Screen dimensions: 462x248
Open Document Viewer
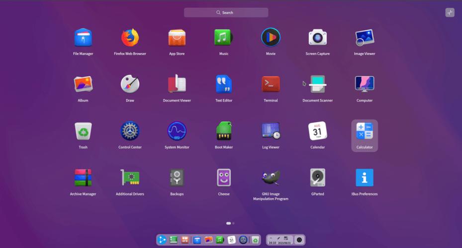click(177, 84)
